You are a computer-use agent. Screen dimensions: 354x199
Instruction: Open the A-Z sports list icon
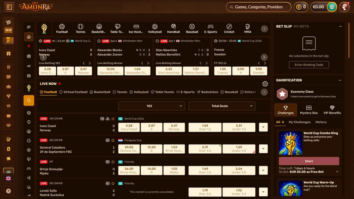29,66
